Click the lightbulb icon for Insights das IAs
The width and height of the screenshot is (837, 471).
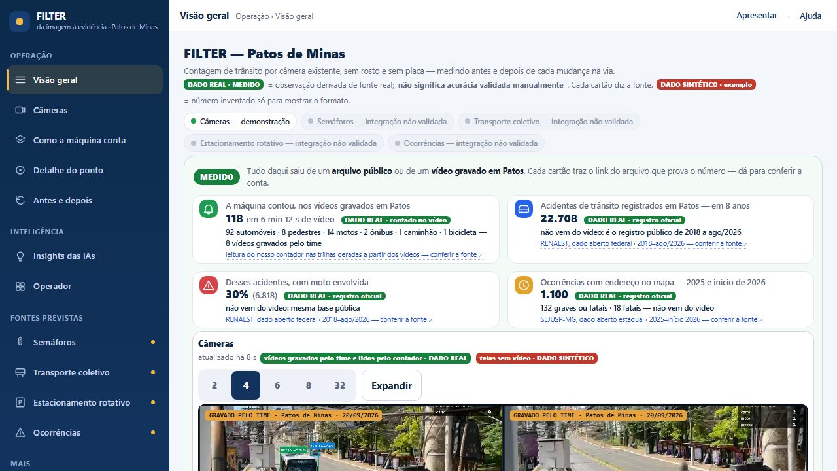20,256
